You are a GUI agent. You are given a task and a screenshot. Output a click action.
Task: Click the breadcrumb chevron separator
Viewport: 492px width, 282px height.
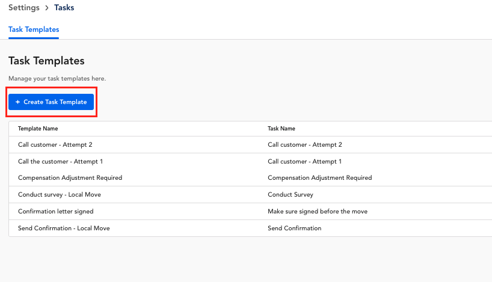pyautogui.click(x=47, y=8)
